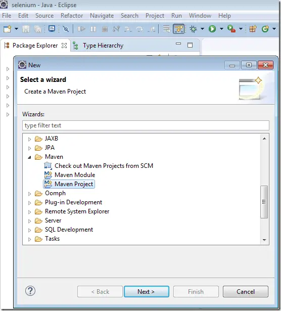The image size is (281, 311).
Task: Open the Navigate menu
Action: (x=102, y=16)
